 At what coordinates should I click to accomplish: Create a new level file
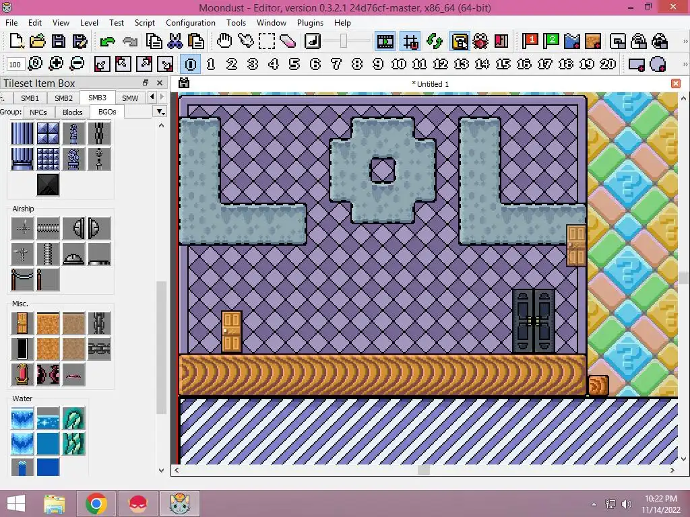[16, 41]
